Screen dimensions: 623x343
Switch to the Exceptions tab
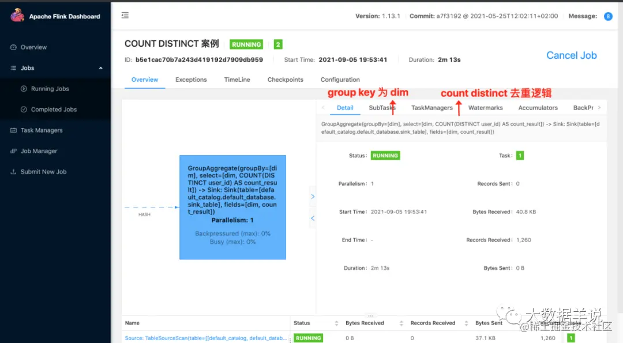click(x=191, y=80)
